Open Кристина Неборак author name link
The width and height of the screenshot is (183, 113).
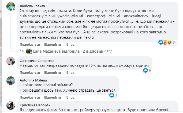coord(35,105)
